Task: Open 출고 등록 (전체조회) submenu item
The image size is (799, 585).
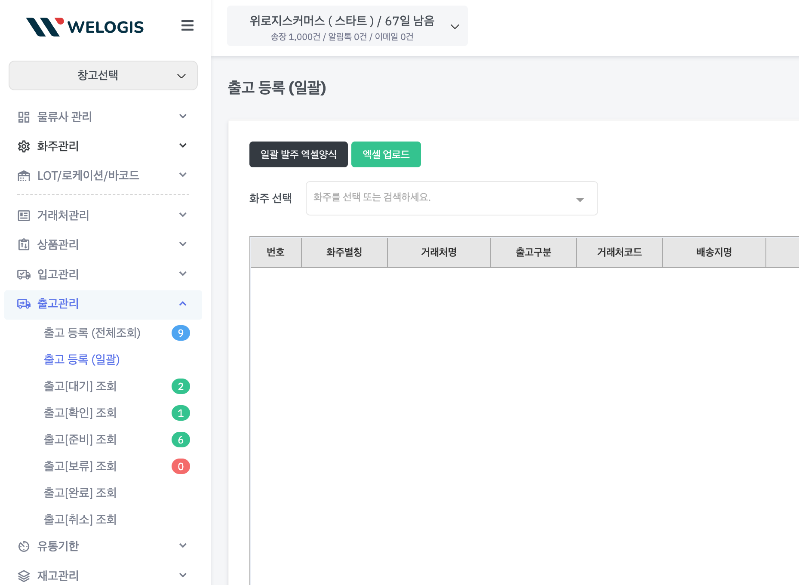Action: [x=92, y=333]
